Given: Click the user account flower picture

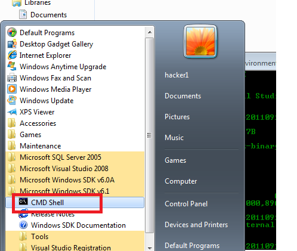Looking at the screenshot, I should pos(200,41).
